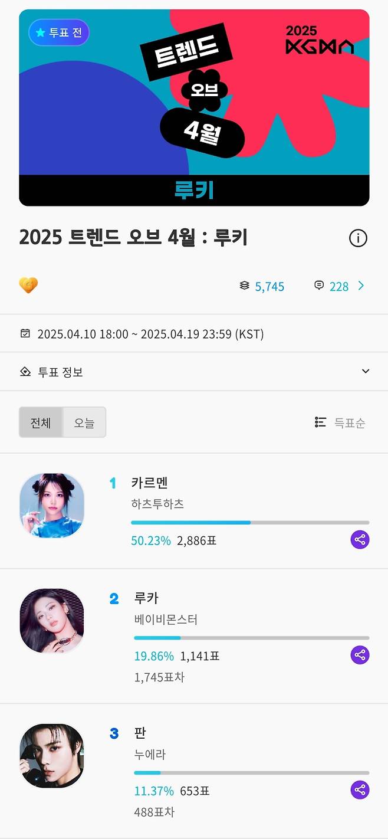Share 카르멘's ranking via the share icon
This screenshot has height=839, width=388.
click(x=360, y=539)
